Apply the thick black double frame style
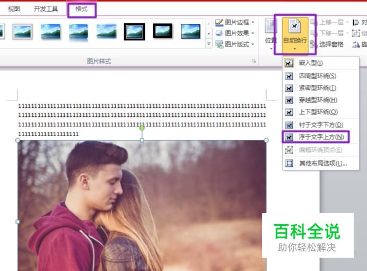The height and width of the screenshot is (271, 367). (134, 32)
